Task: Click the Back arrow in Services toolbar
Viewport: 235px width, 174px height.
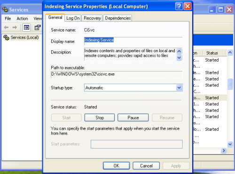Action: coord(6,28)
